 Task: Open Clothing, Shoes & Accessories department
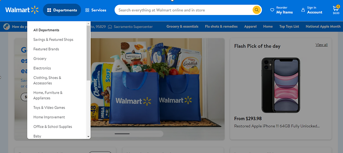tap(47, 80)
